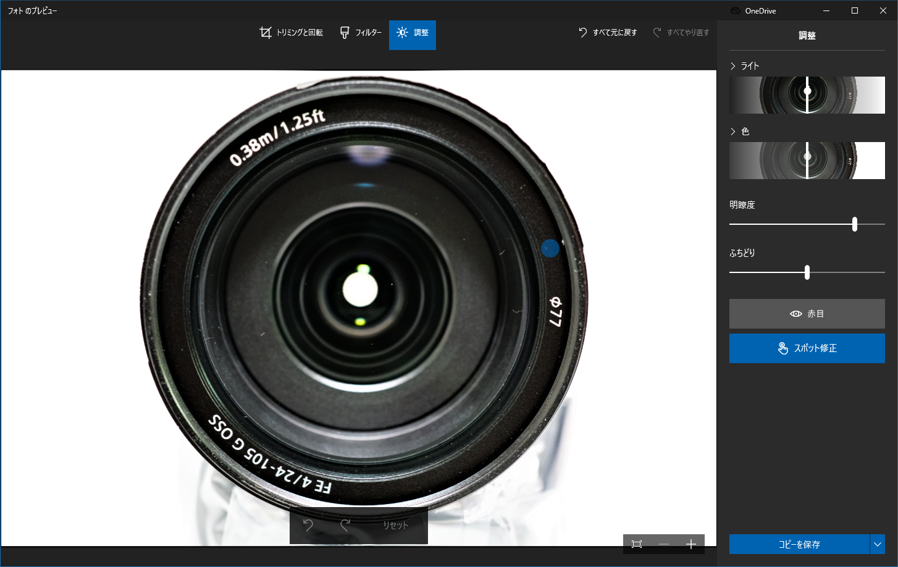Click the undo arrow in bottom toolbar
The image size is (898, 567).
[x=308, y=526]
